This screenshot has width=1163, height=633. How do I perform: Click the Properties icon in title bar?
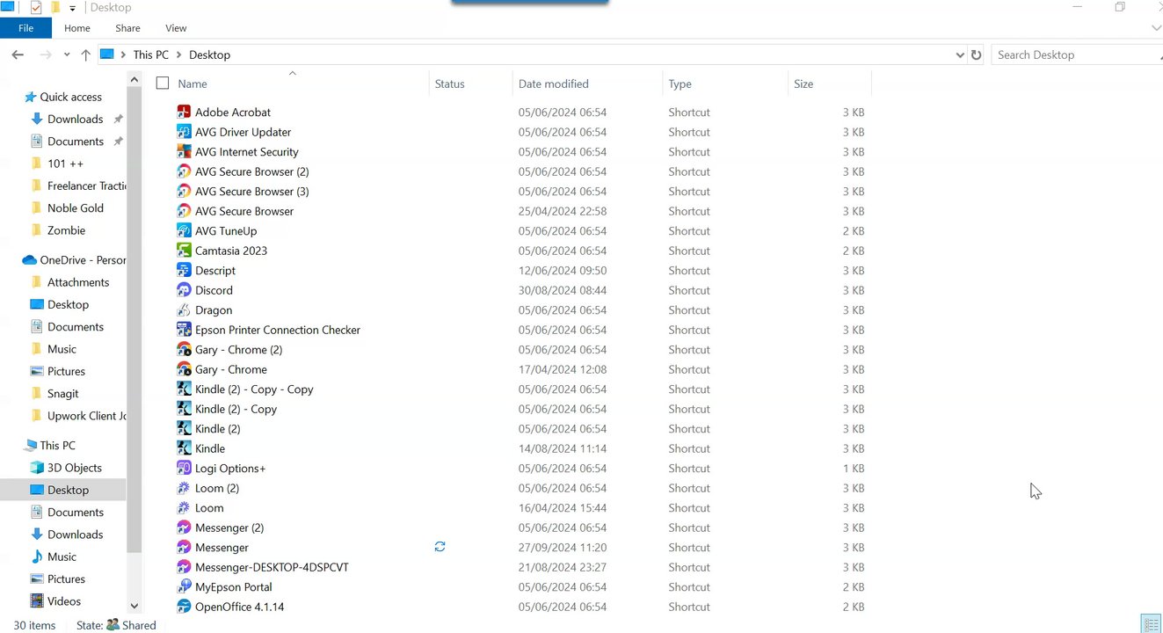point(36,7)
